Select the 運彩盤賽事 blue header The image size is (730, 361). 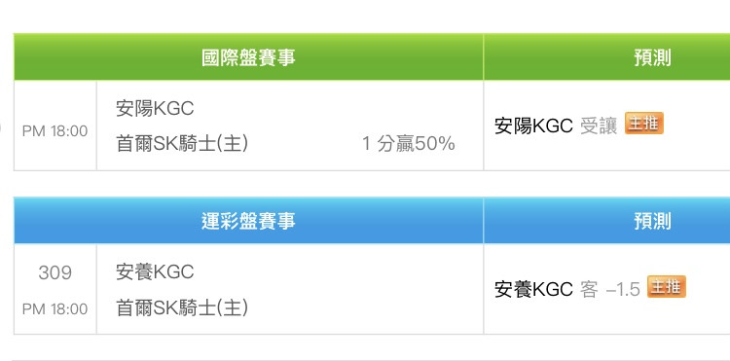click(x=248, y=221)
